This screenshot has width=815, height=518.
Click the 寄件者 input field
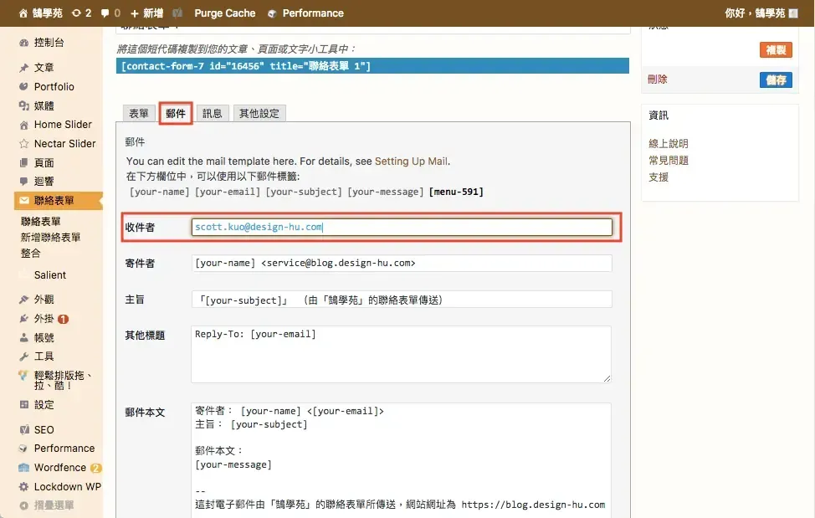coord(402,263)
